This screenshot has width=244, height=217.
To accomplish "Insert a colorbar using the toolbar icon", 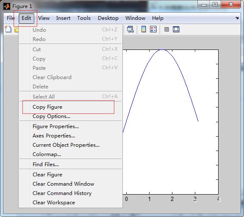I will [x=144, y=29].
